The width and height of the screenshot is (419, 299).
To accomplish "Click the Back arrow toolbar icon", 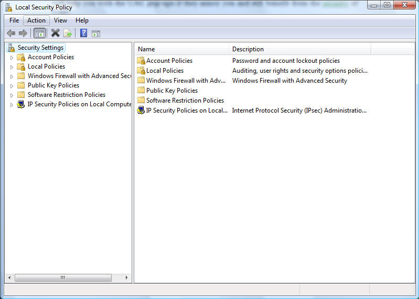I will [11, 34].
